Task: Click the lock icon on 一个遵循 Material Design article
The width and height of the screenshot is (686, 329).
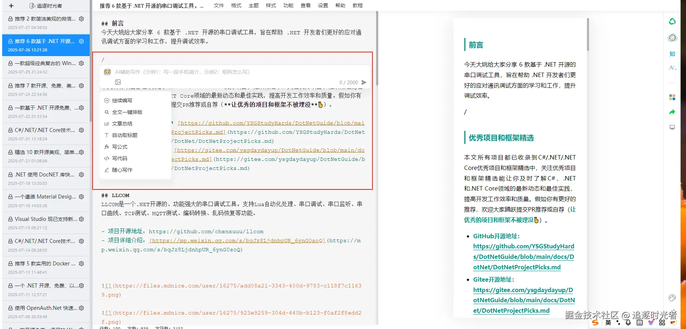Action: pyautogui.click(x=10, y=197)
